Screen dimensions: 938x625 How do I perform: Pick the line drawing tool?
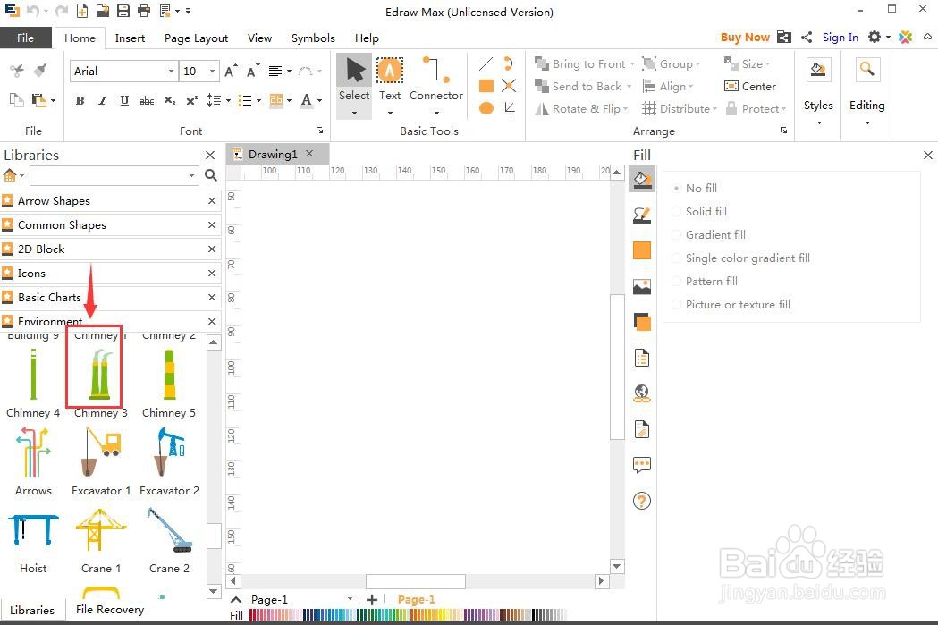coord(486,63)
